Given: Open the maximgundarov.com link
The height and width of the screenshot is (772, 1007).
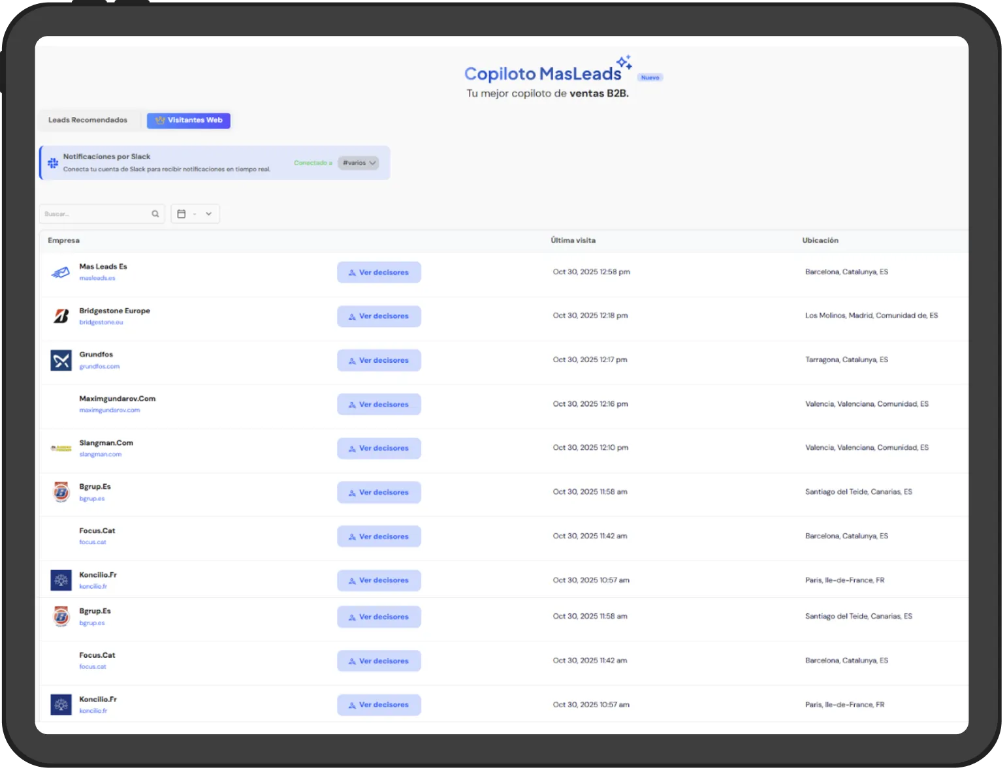Looking at the screenshot, I should (110, 410).
